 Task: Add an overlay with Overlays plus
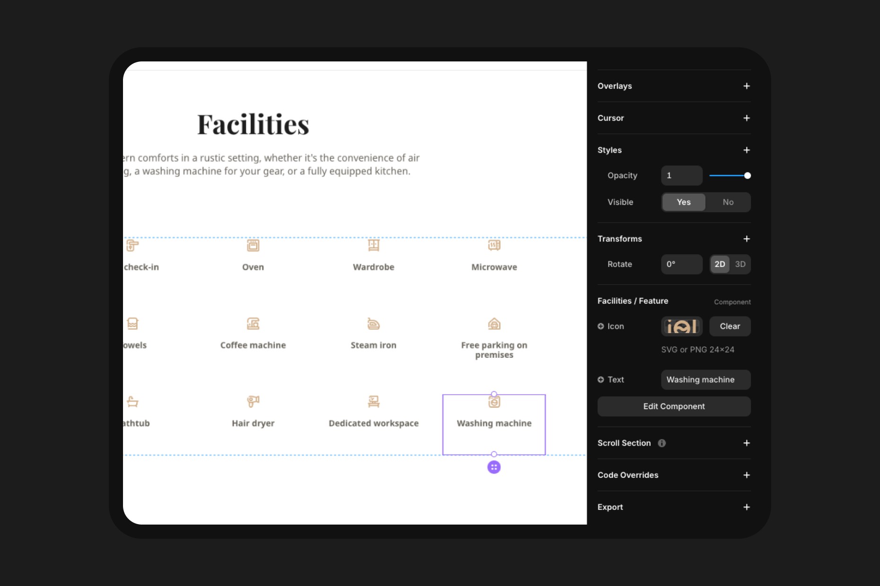(x=747, y=86)
